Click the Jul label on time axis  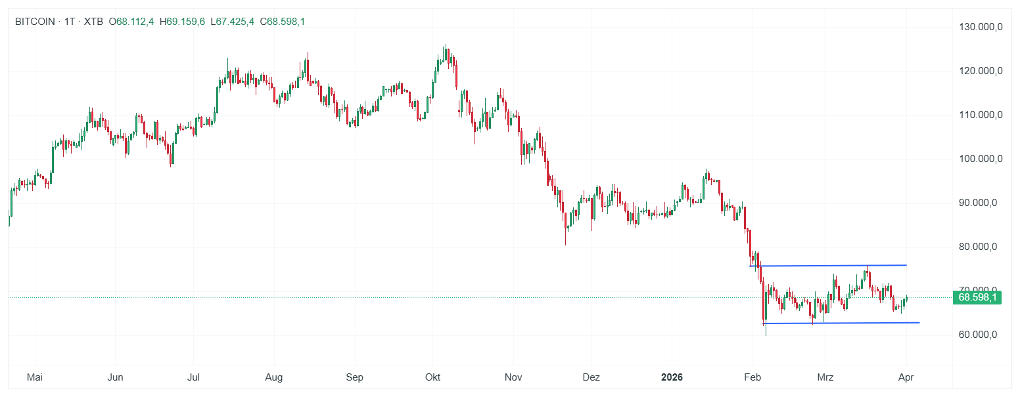pos(194,377)
